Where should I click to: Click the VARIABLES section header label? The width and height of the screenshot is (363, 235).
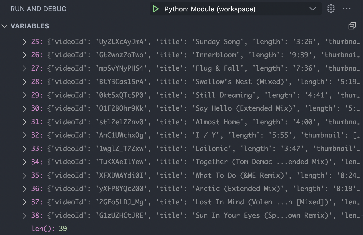[30, 26]
